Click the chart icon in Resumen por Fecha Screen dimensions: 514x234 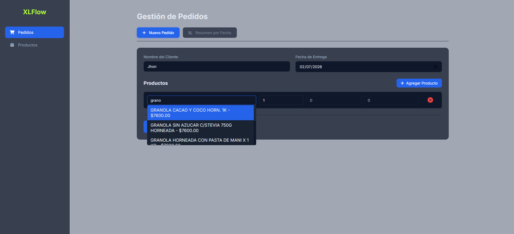click(x=190, y=33)
